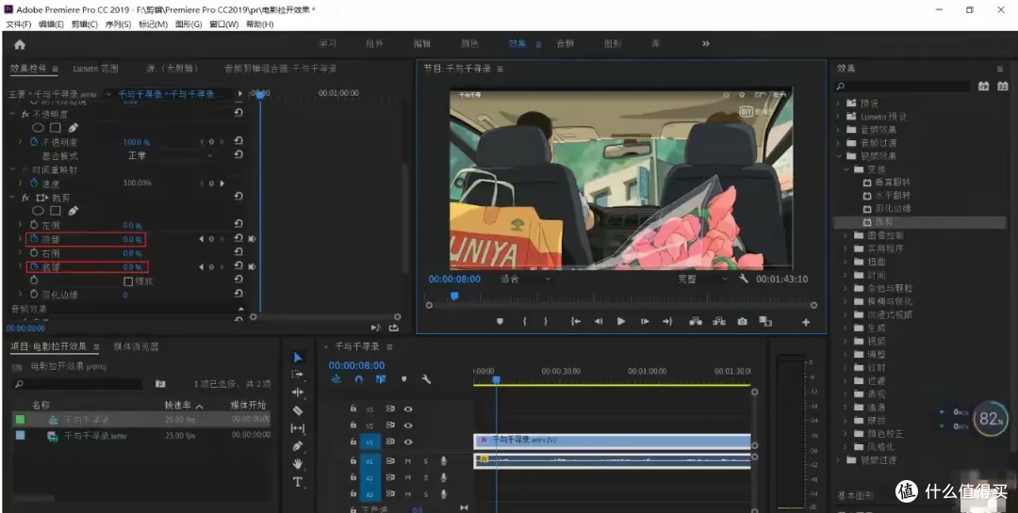This screenshot has width=1018, height=513.
Task: Click Add Marker in program monitor
Action: click(500, 321)
